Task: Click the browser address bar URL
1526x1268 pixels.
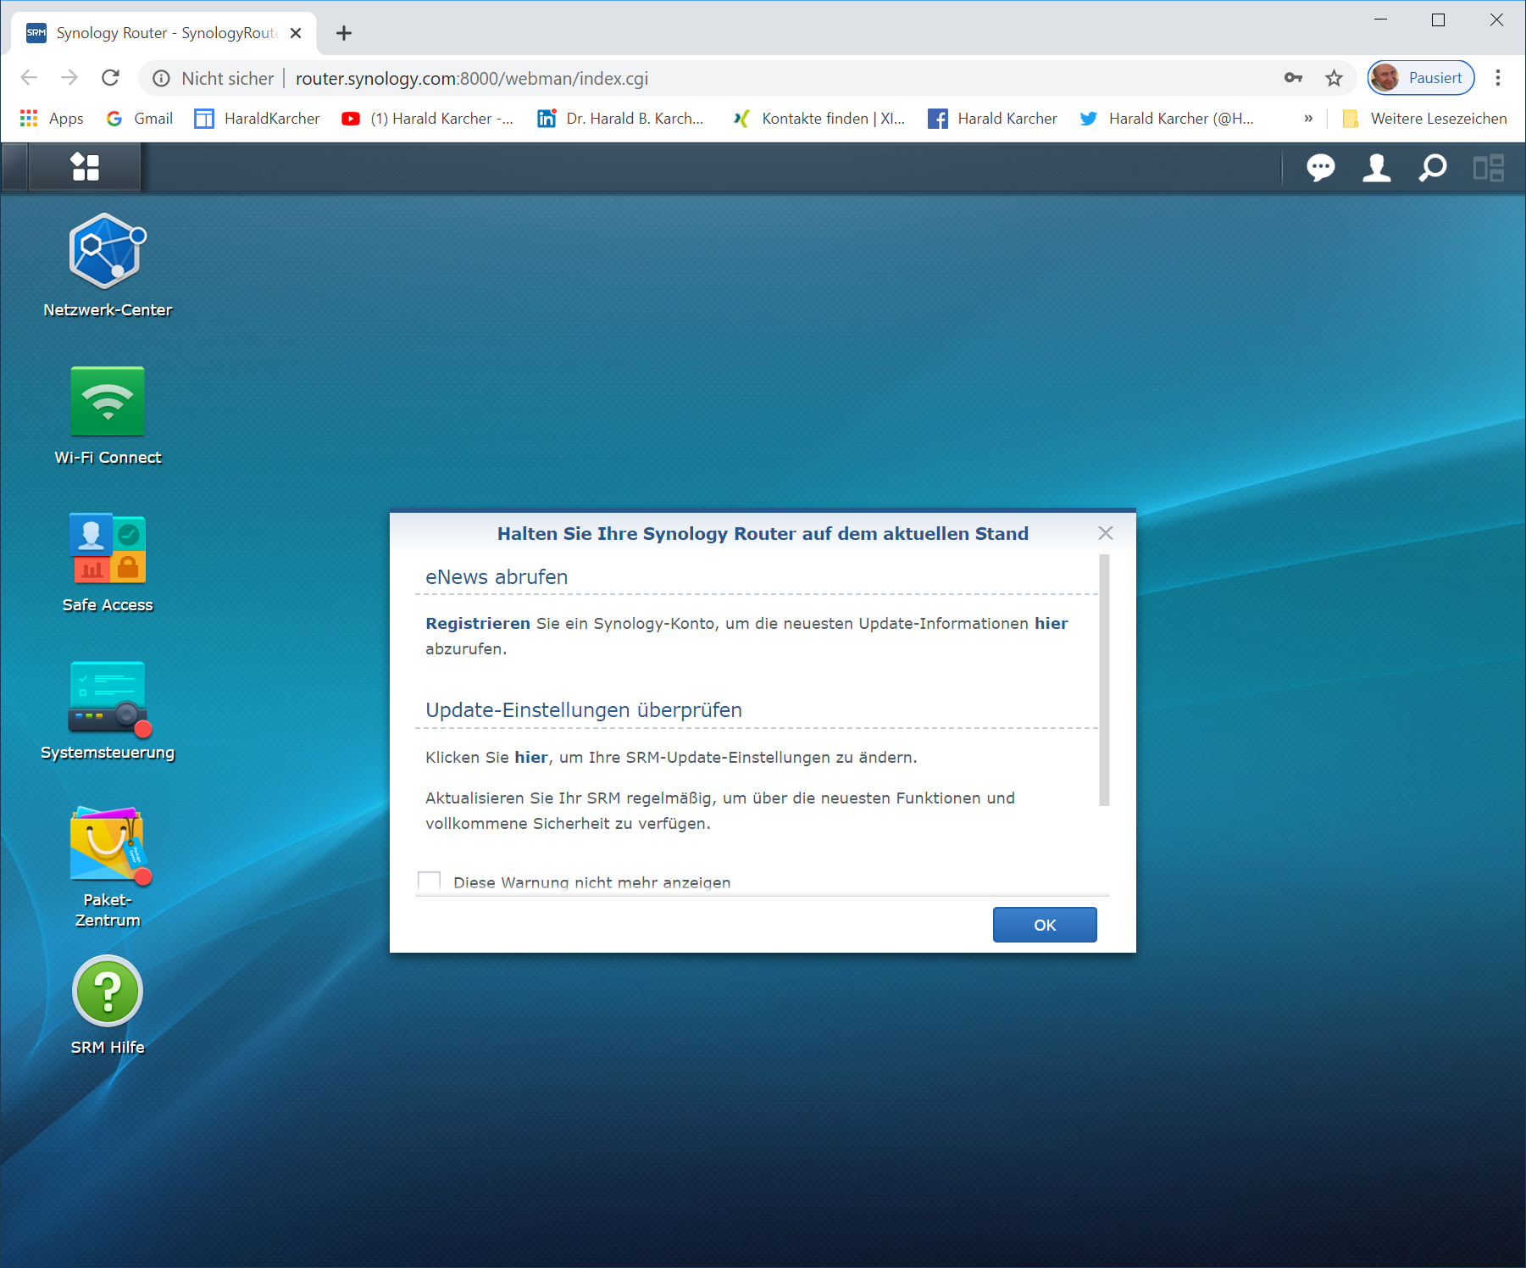Action: coord(472,78)
